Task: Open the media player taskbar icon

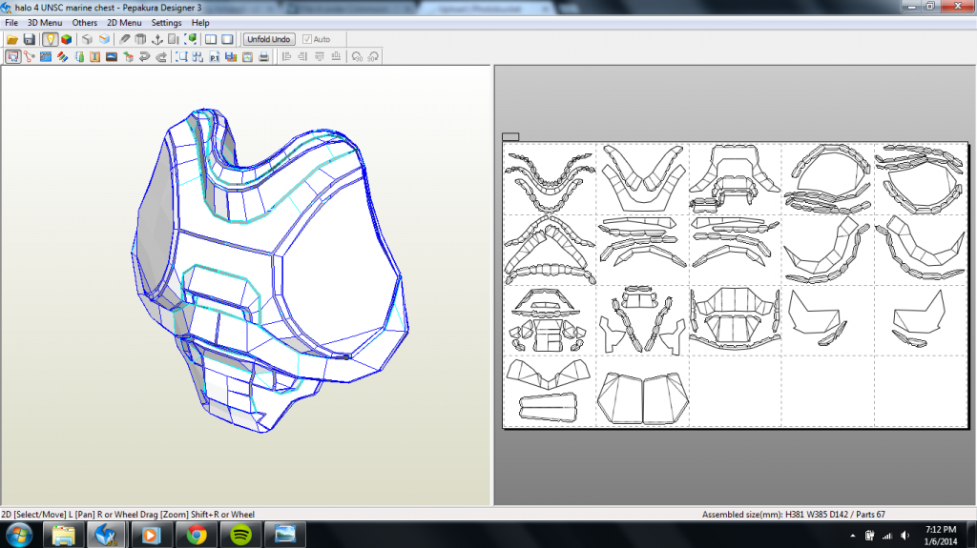Action: (151, 535)
